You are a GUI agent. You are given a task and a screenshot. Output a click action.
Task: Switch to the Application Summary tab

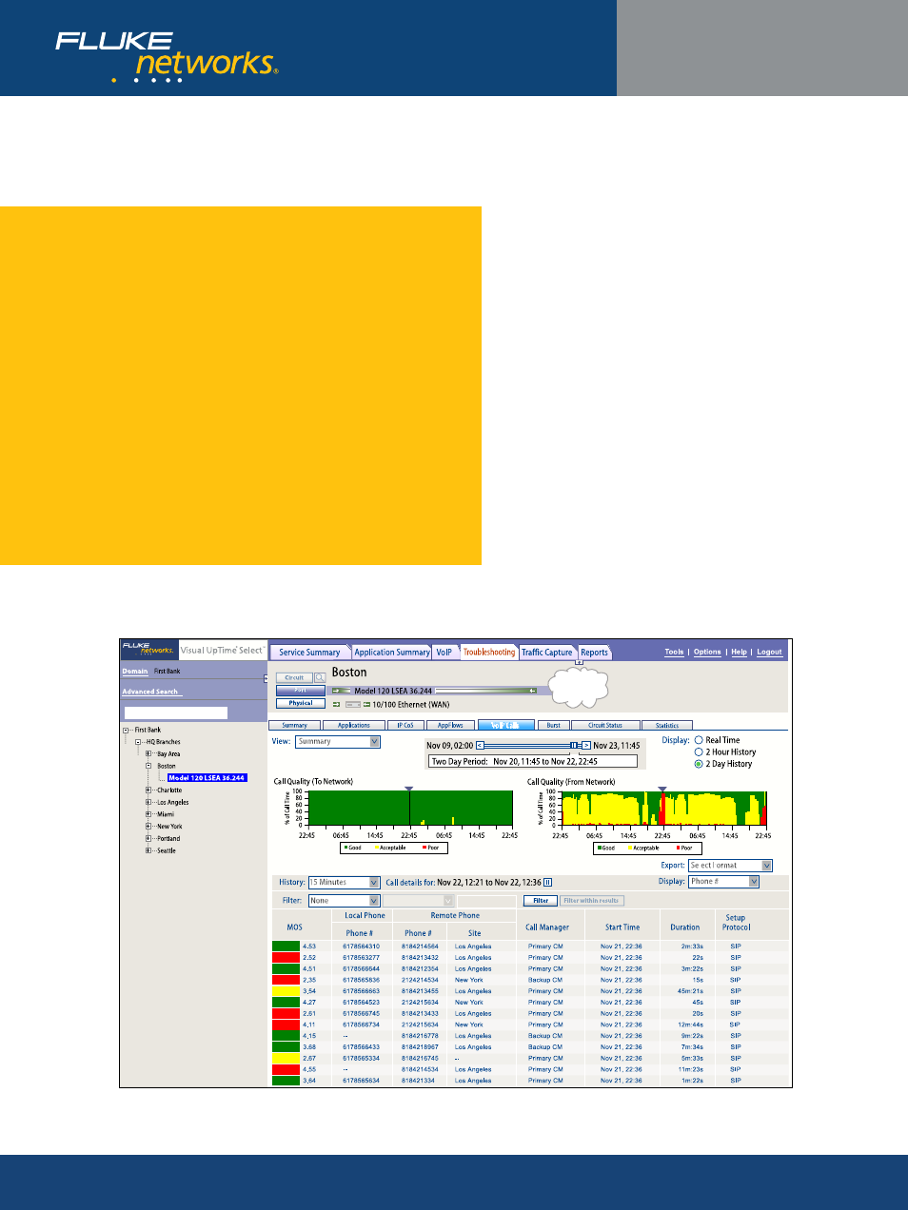click(392, 653)
